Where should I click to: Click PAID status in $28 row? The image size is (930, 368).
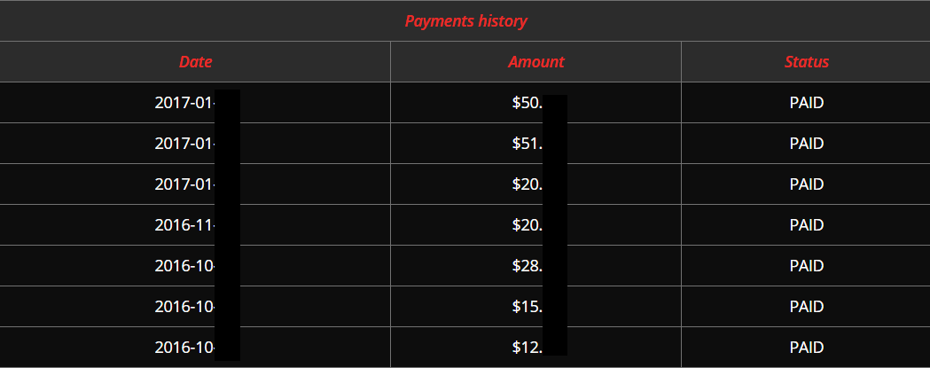(807, 266)
